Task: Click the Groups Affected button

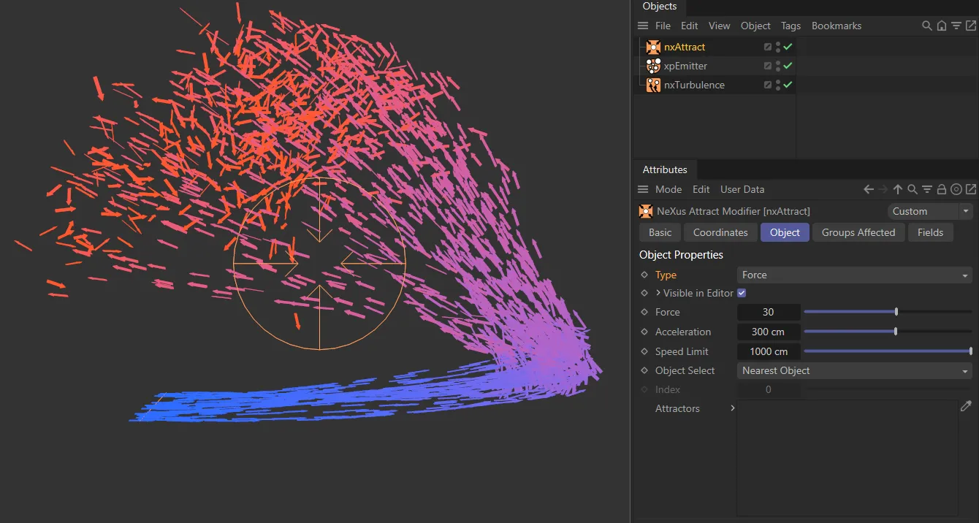Action: coord(858,232)
